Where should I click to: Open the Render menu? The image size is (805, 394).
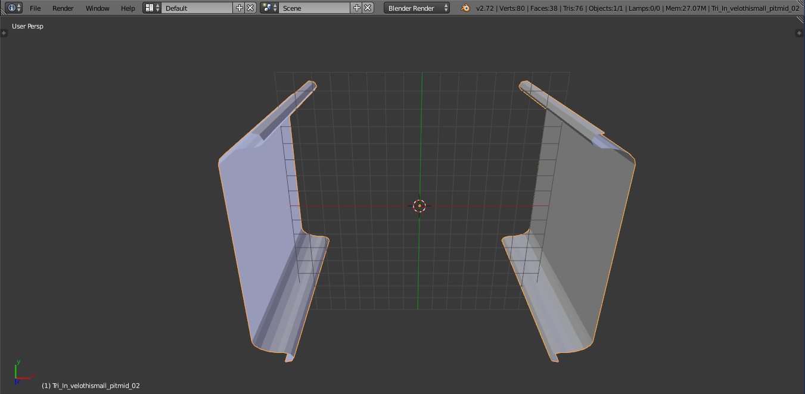(63, 8)
